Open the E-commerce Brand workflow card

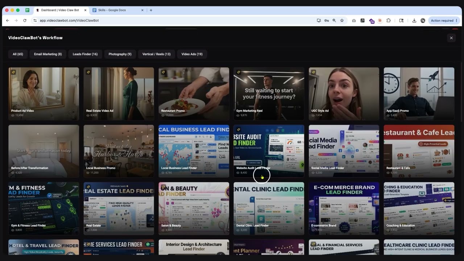(344, 208)
